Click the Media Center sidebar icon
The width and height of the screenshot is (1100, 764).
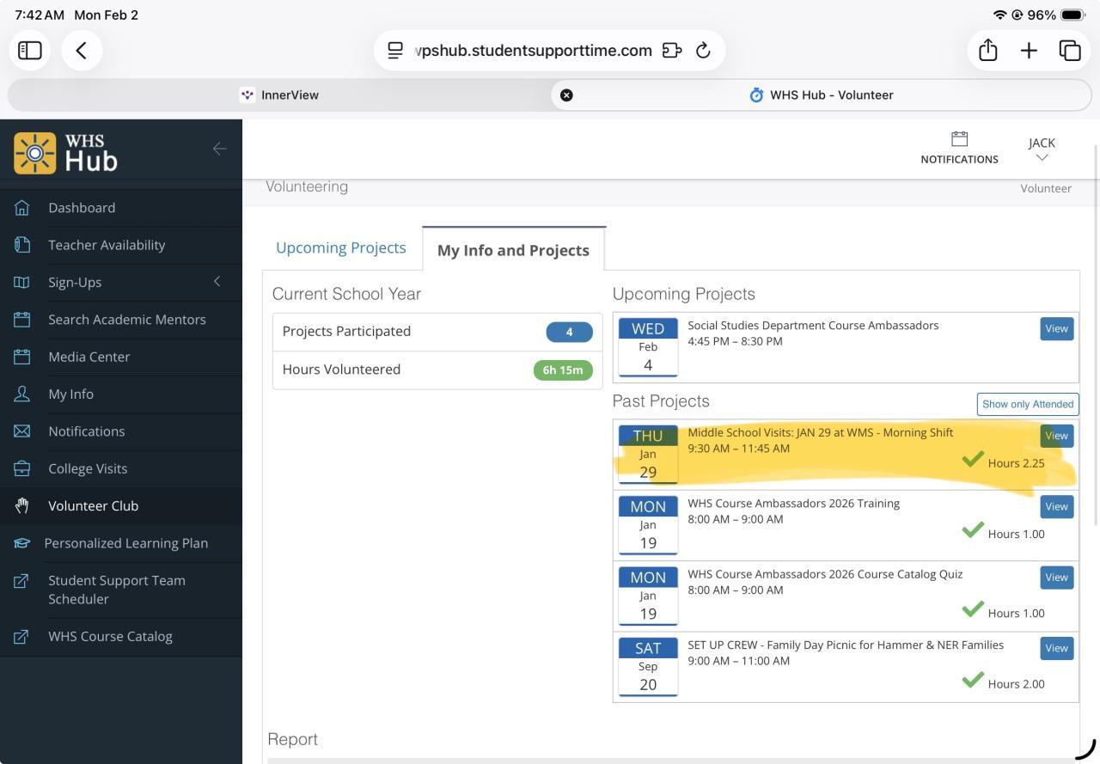[x=22, y=357]
